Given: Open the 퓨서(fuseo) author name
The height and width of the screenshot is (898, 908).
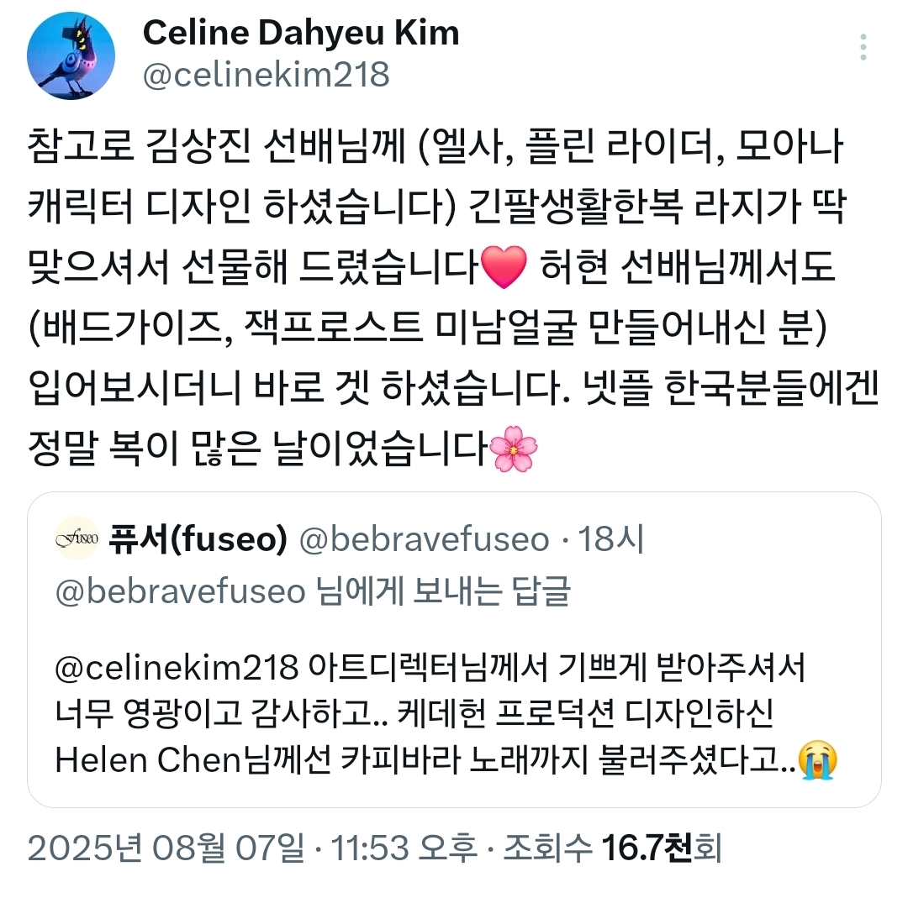Looking at the screenshot, I should tap(198, 539).
